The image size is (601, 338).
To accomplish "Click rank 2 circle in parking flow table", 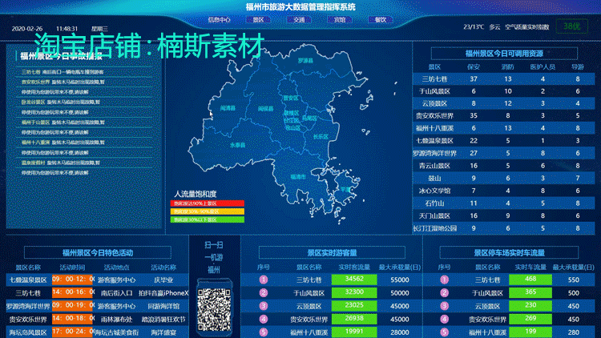I will [444, 293].
